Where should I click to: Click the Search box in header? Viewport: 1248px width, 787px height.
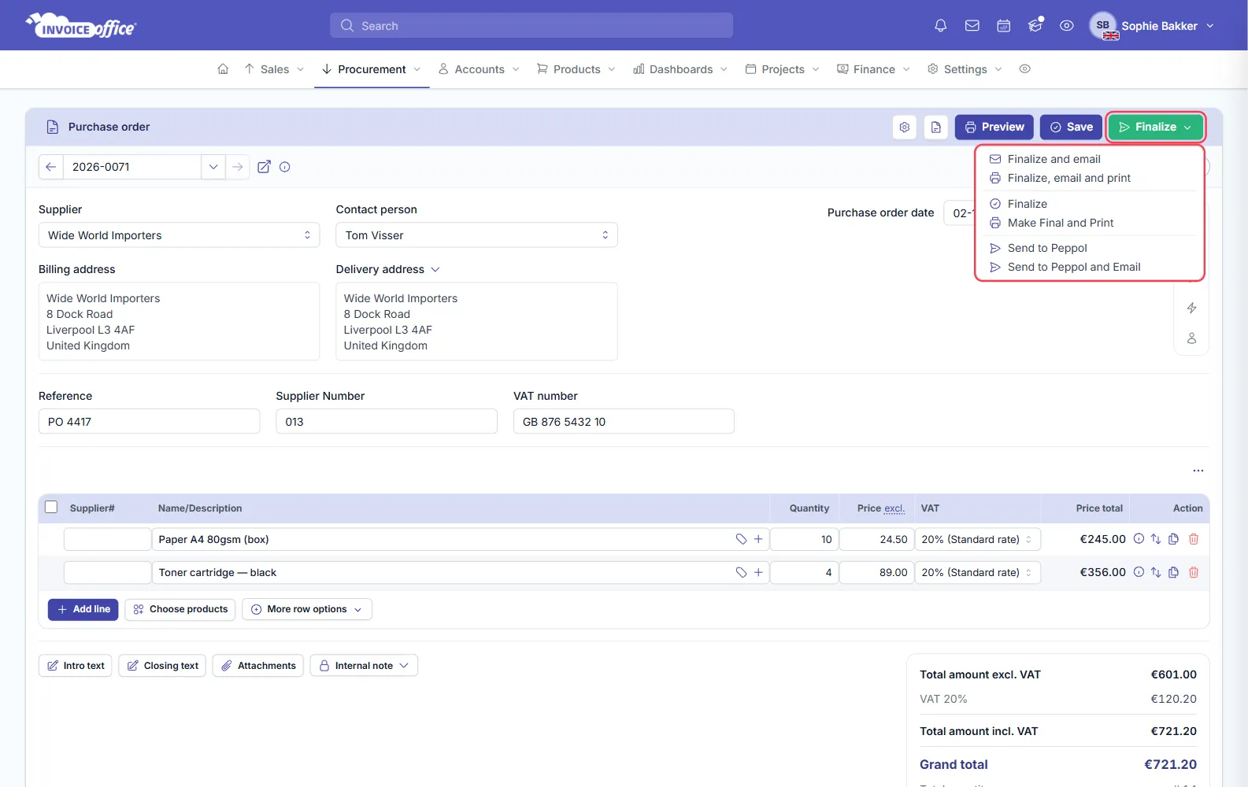click(531, 26)
